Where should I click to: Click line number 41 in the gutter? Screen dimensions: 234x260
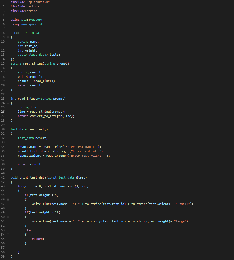pyautogui.click(x=3, y=177)
